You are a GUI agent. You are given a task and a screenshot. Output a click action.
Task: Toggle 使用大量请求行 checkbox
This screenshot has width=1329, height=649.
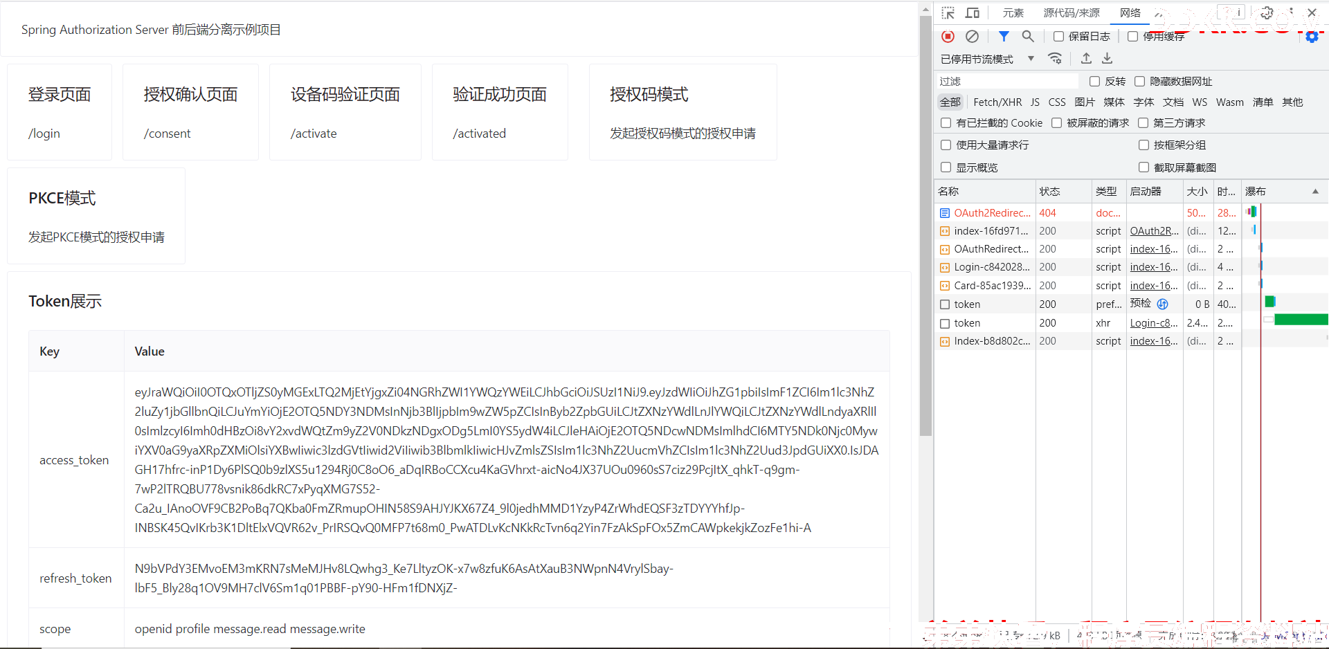point(946,145)
